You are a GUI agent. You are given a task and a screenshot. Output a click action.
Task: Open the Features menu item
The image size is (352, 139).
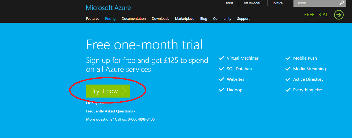92,19
